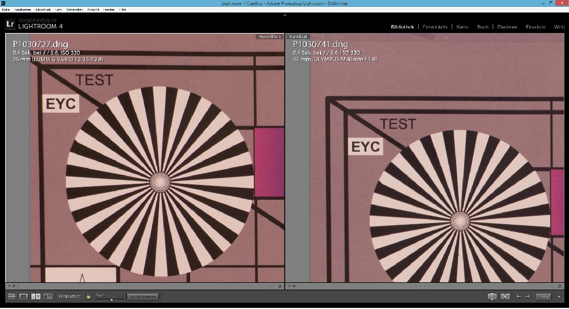Click the app icon in title bar
Screen dimensions: 569x309
click(3, 3)
